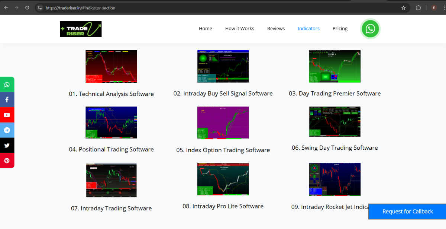Navigate to the Reviews section
Screen dimensions: 446x229
[276, 29]
